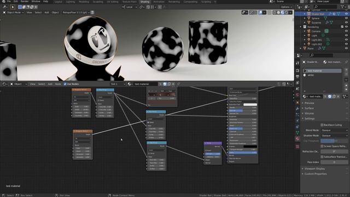Expand the Viewport Display panel
Image resolution: width=350 pixels, height=197 pixels.
314,169
